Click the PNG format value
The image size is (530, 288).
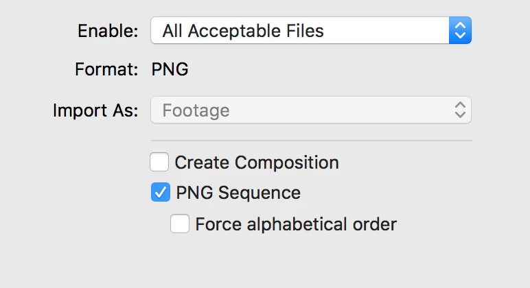pyautogui.click(x=170, y=69)
